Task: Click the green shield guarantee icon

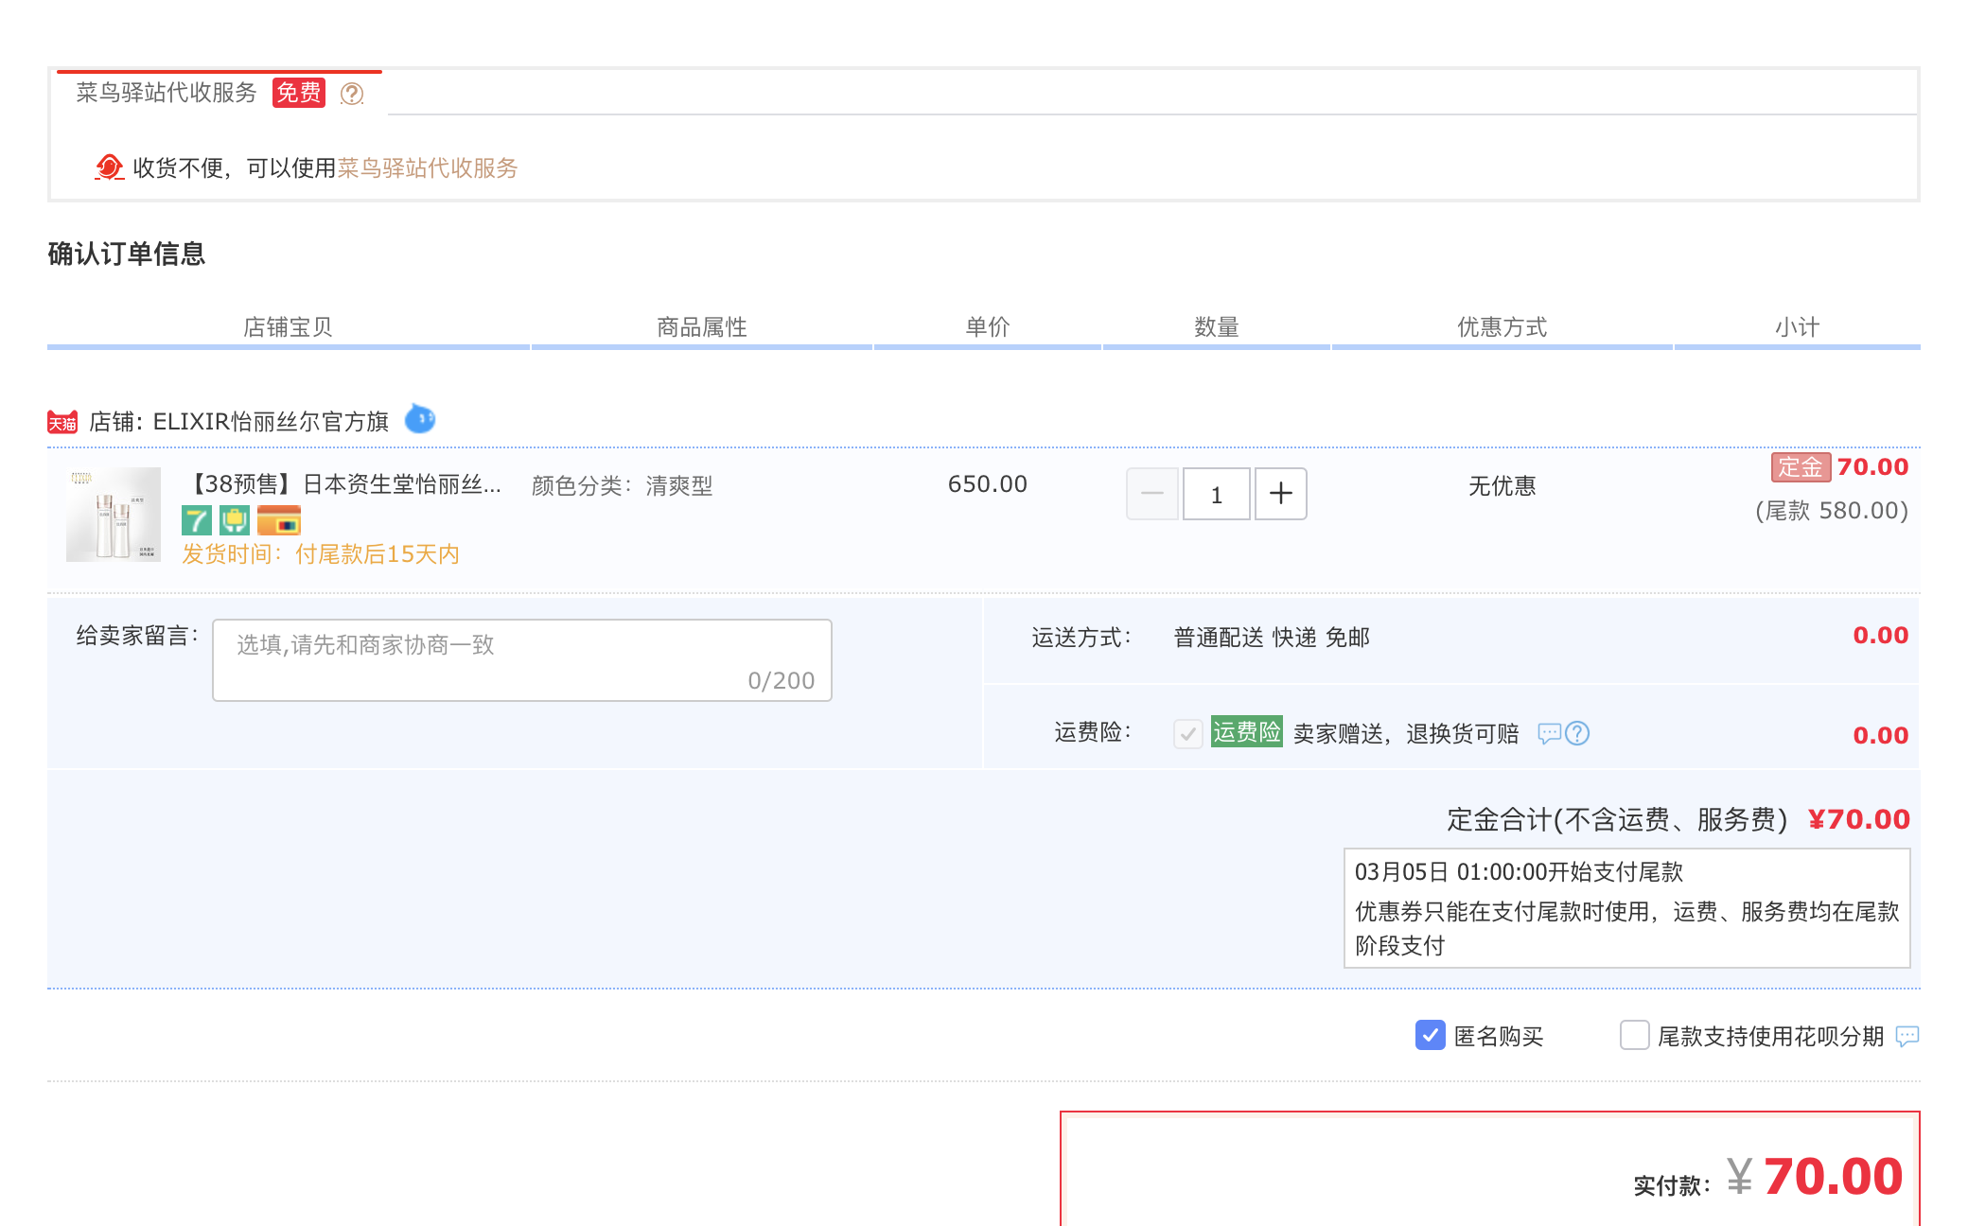Action: (235, 520)
